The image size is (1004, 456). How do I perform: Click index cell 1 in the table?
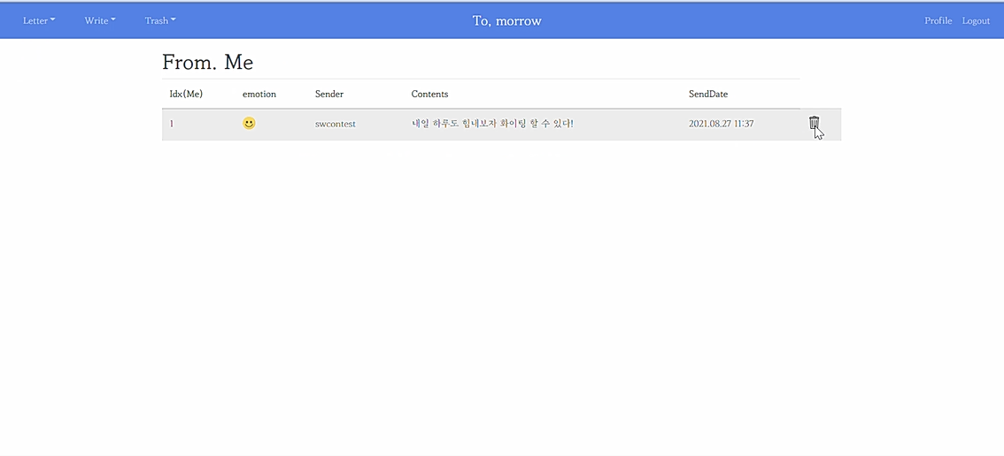click(172, 124)
